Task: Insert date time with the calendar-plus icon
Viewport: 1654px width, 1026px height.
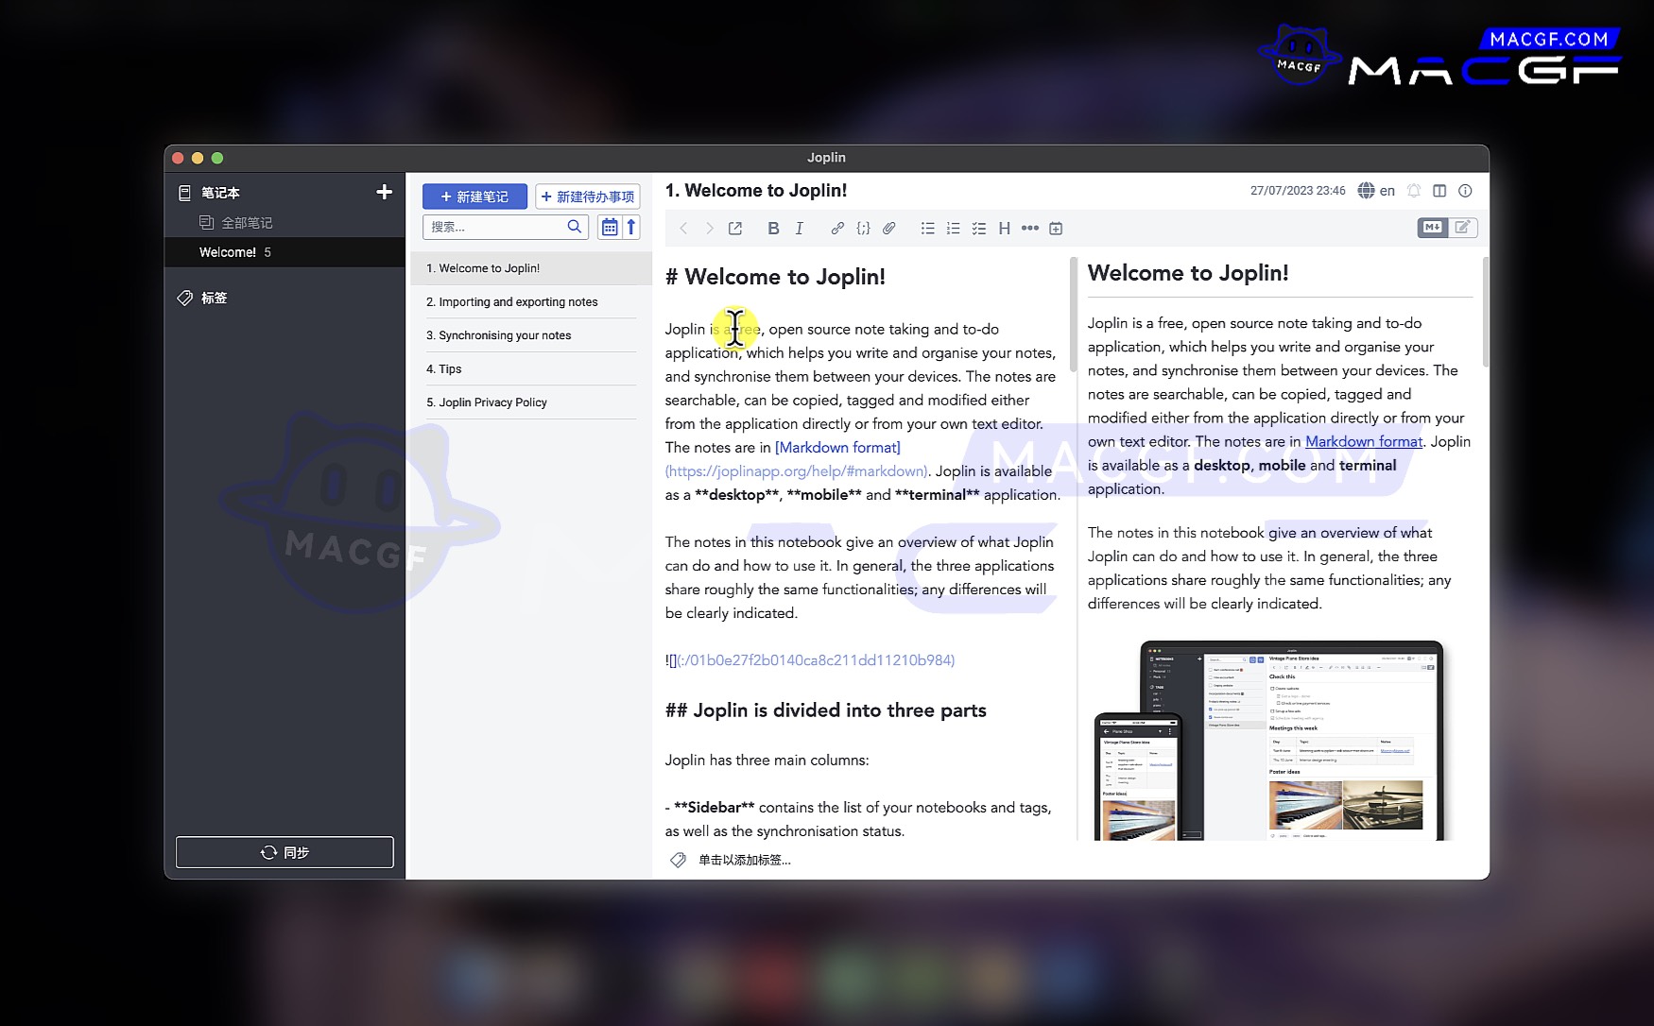Action: click(x=1056, y=229)
